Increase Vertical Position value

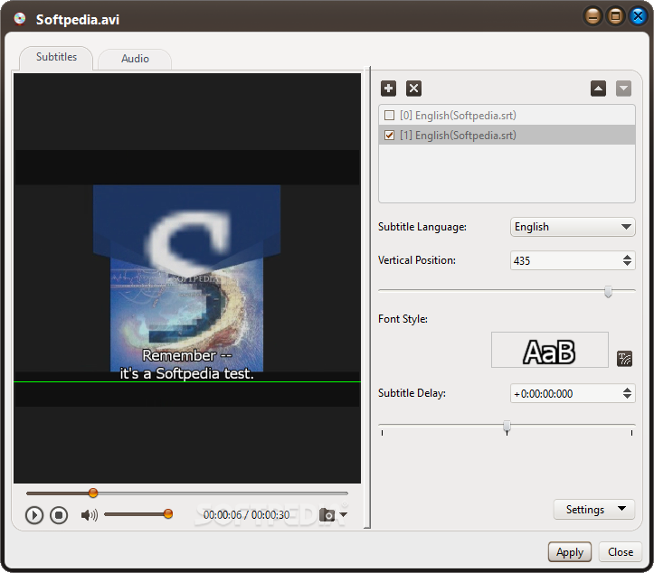click(x=627, y=257)
